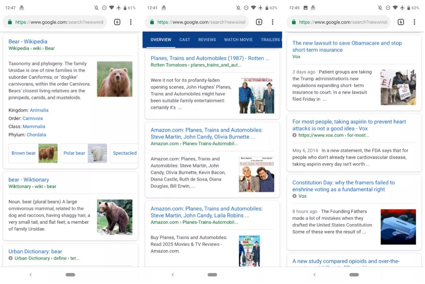The image size is (425, 284).
Task: Open the tab switcher on the Bear results page
Action: pyautogui.click(x=117, y=22)
